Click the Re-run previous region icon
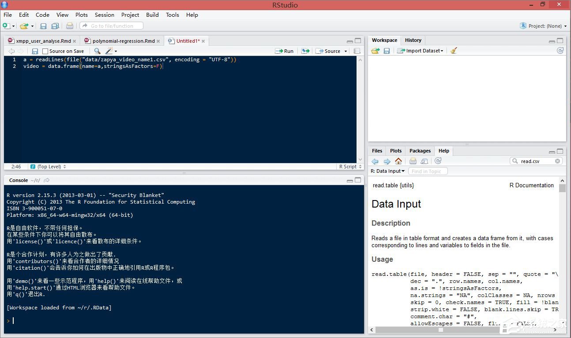The height and width of the screenshot is (338, 571). click(x=305, y=51)
